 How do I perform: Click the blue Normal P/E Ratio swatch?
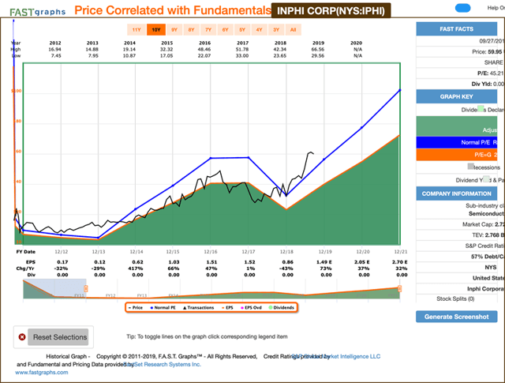click(456, 142)
